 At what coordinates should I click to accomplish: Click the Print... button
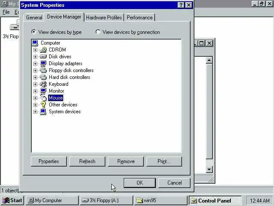point(164,161)
